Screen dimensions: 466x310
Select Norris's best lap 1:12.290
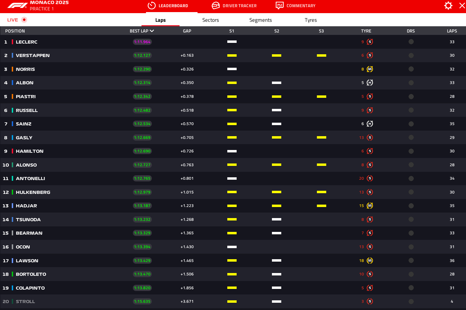tap(142, 69)
